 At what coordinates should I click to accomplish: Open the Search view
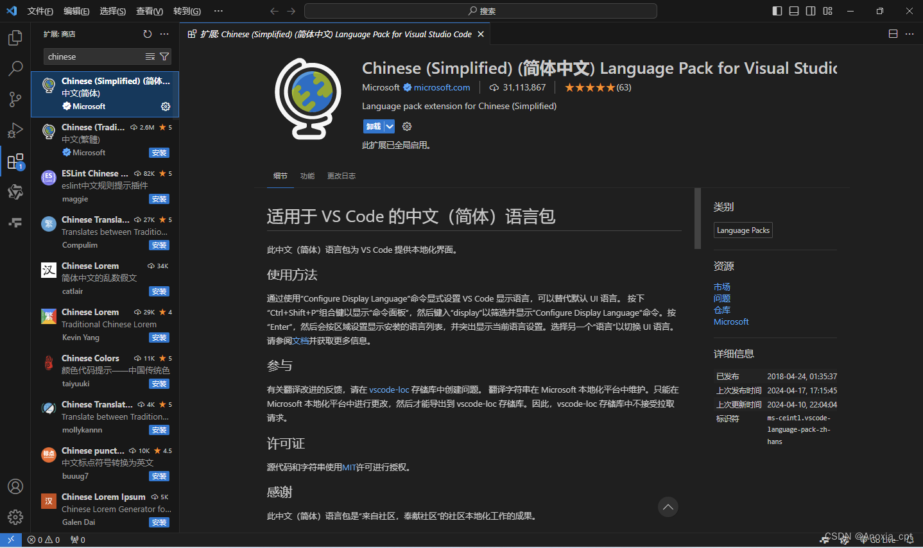pos(15,69)
